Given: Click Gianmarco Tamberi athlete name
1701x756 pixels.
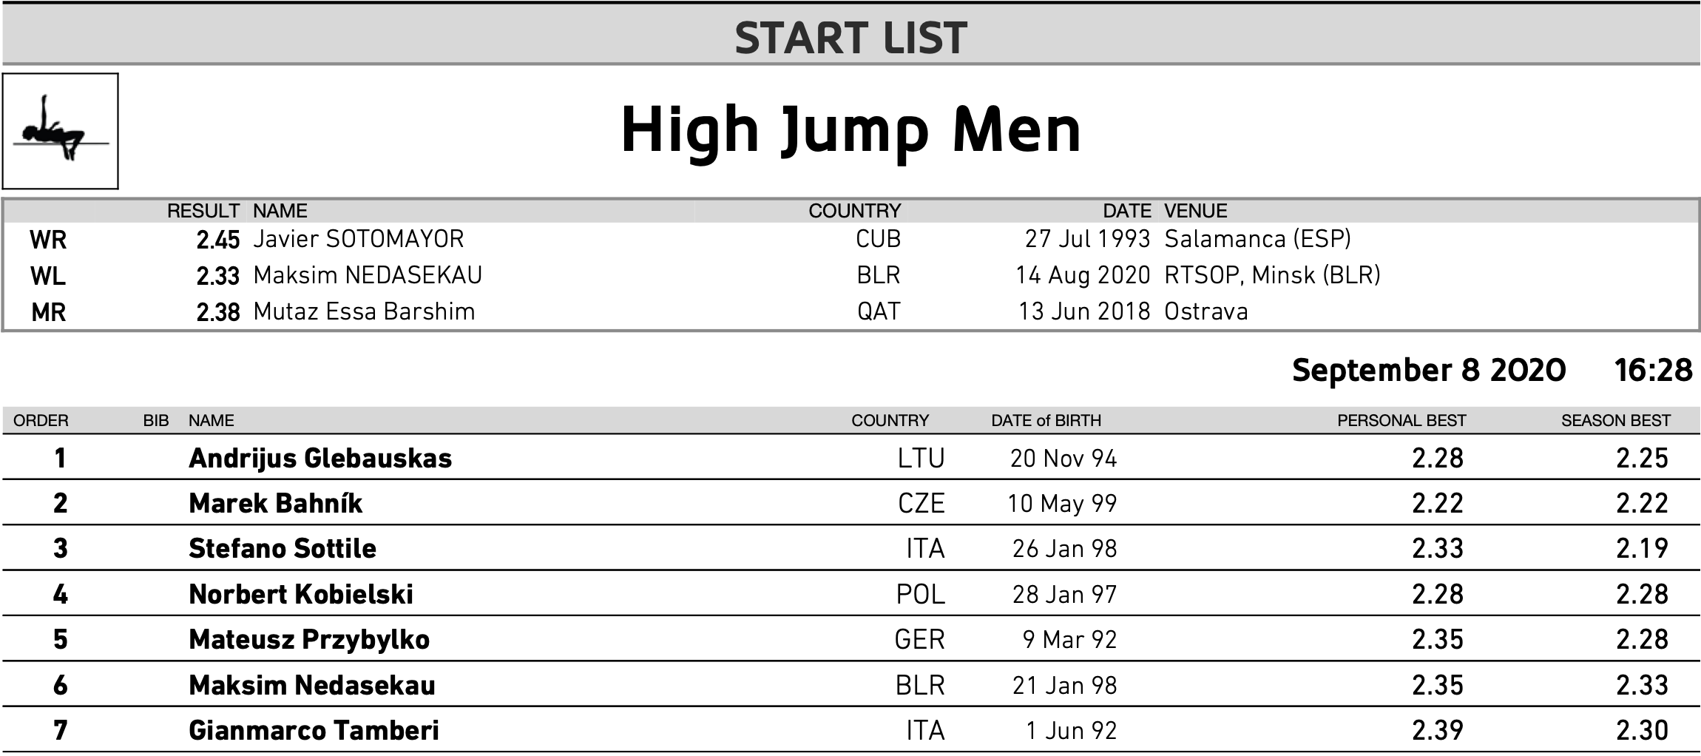Looking at the screenshot, I should (x=314, y=731).
